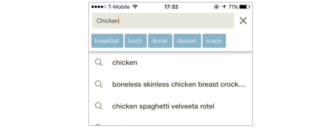325x128 pixels.
Task: Select the snack filter tag
Action: point(214,41)
